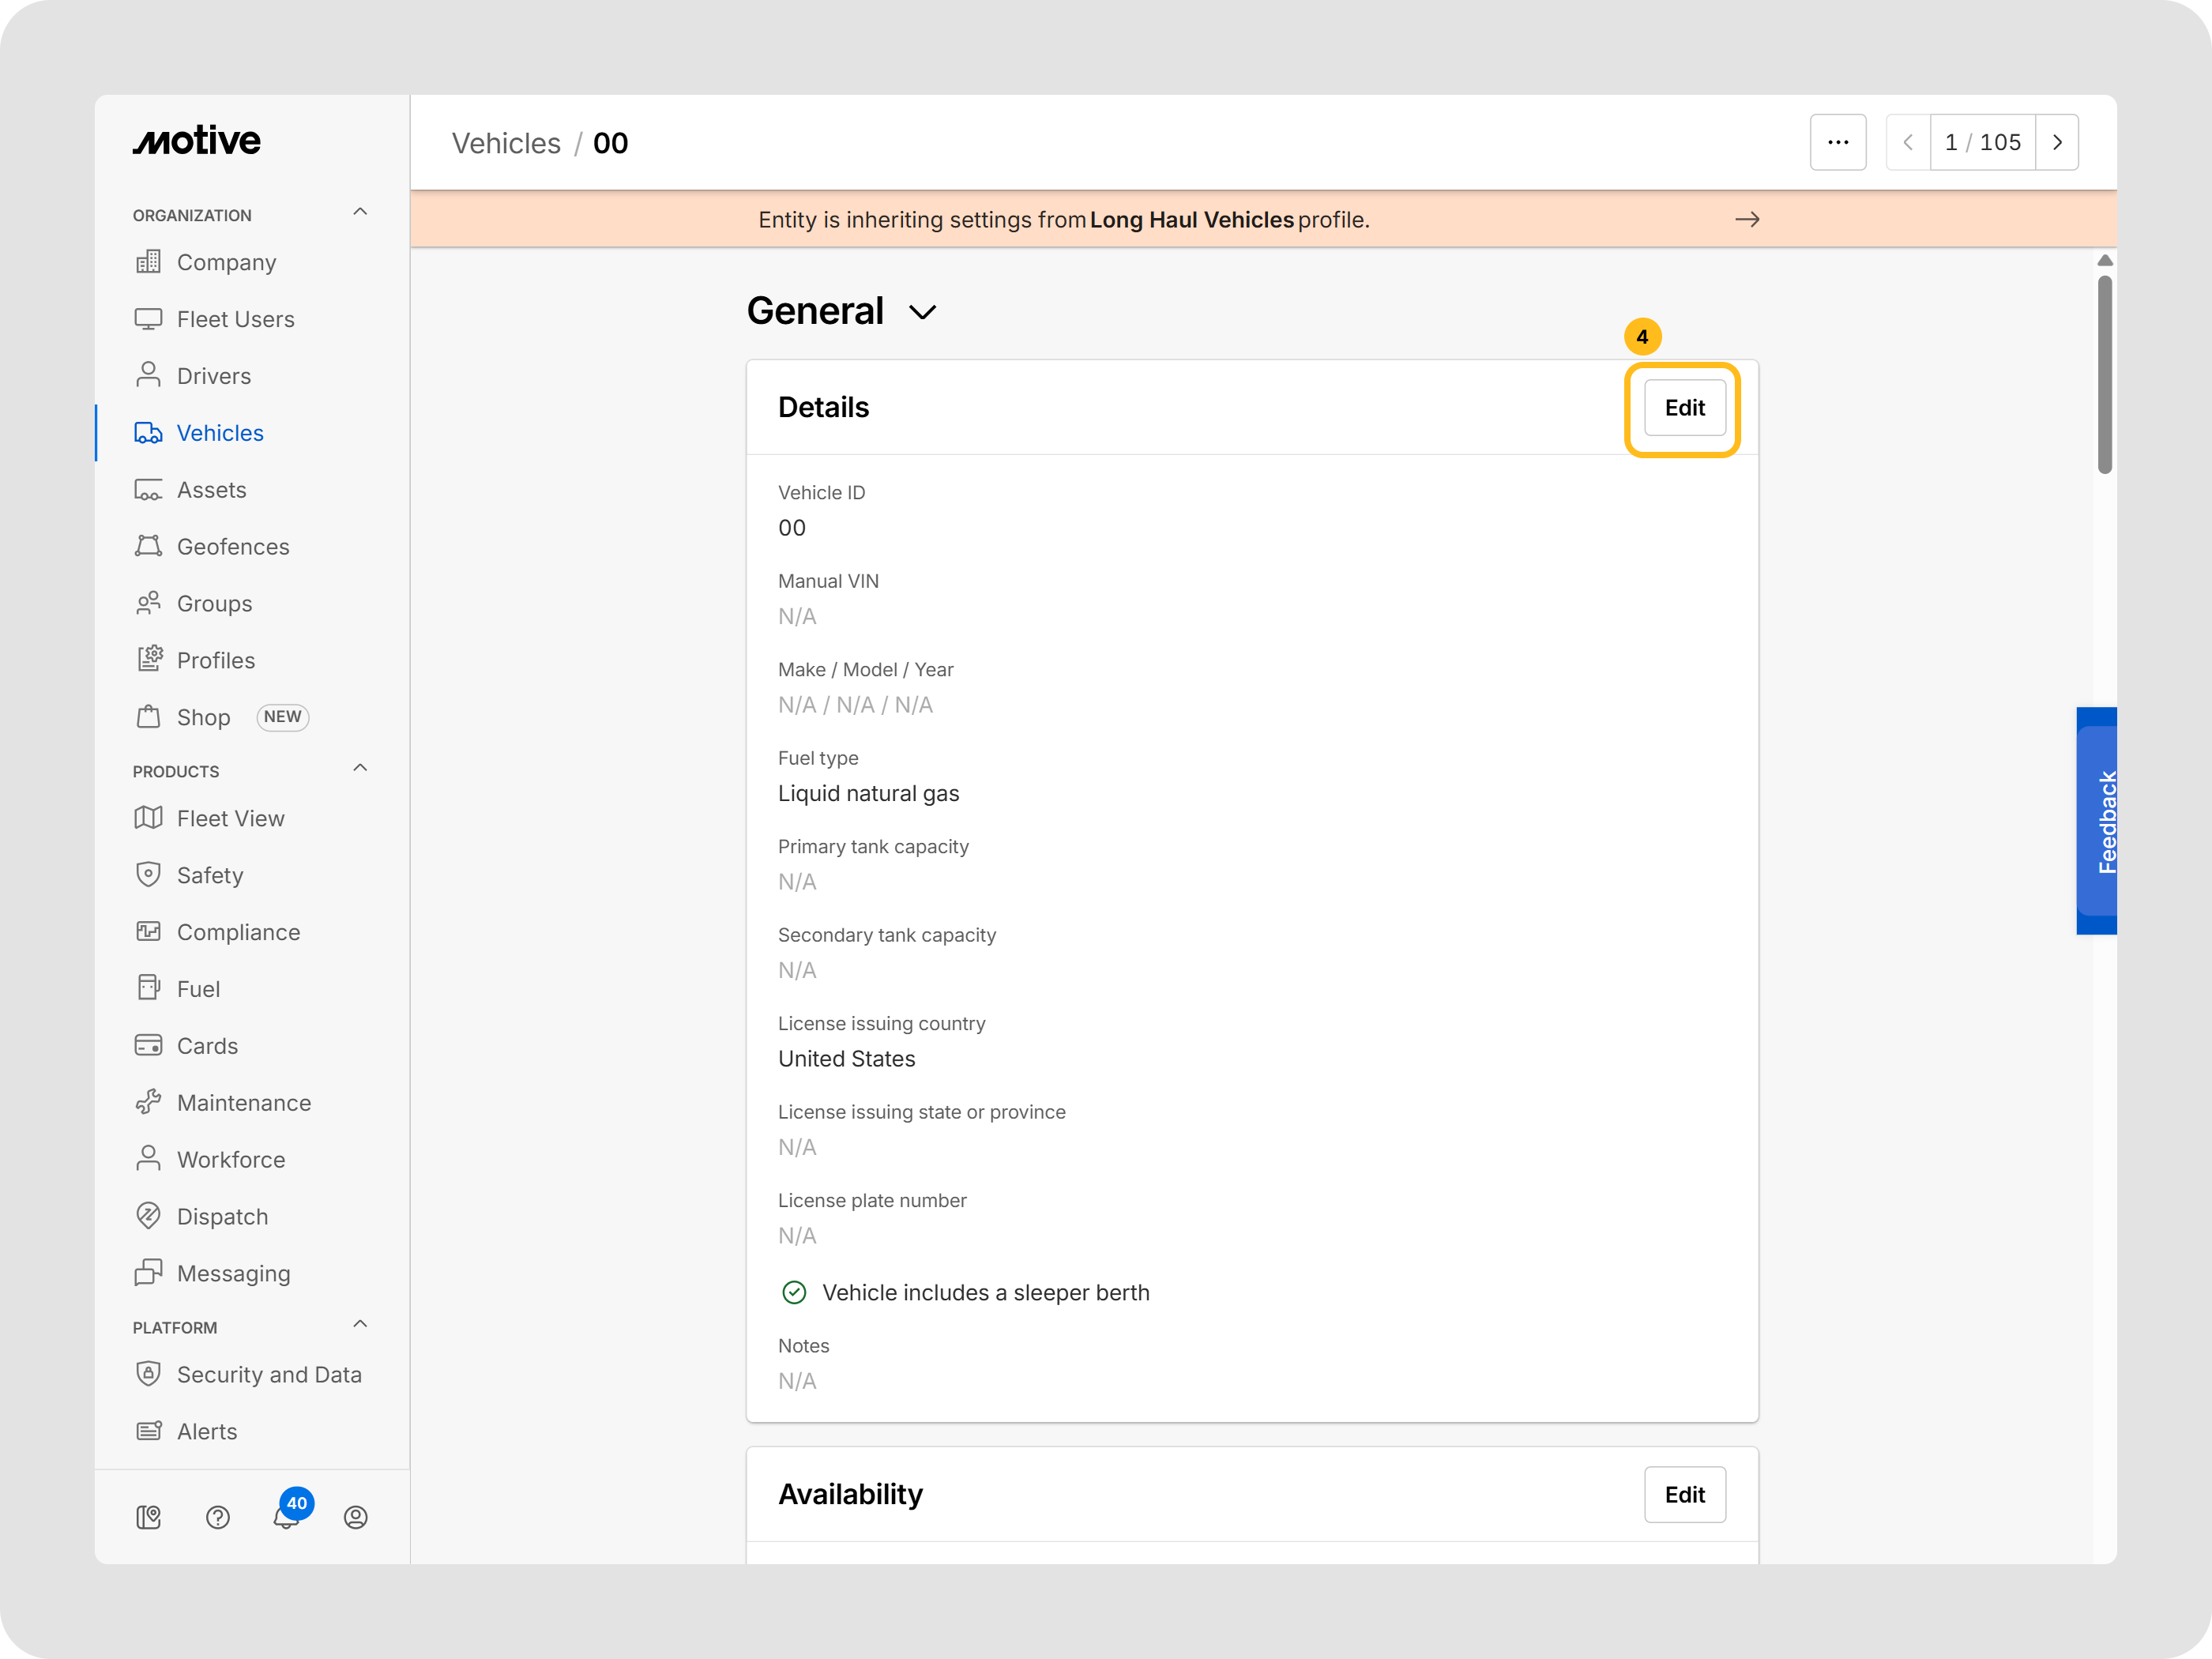Select Maintenance in the sidebar
The width and height of the screenshot is (2212, 1659).
pos(244,1103)
